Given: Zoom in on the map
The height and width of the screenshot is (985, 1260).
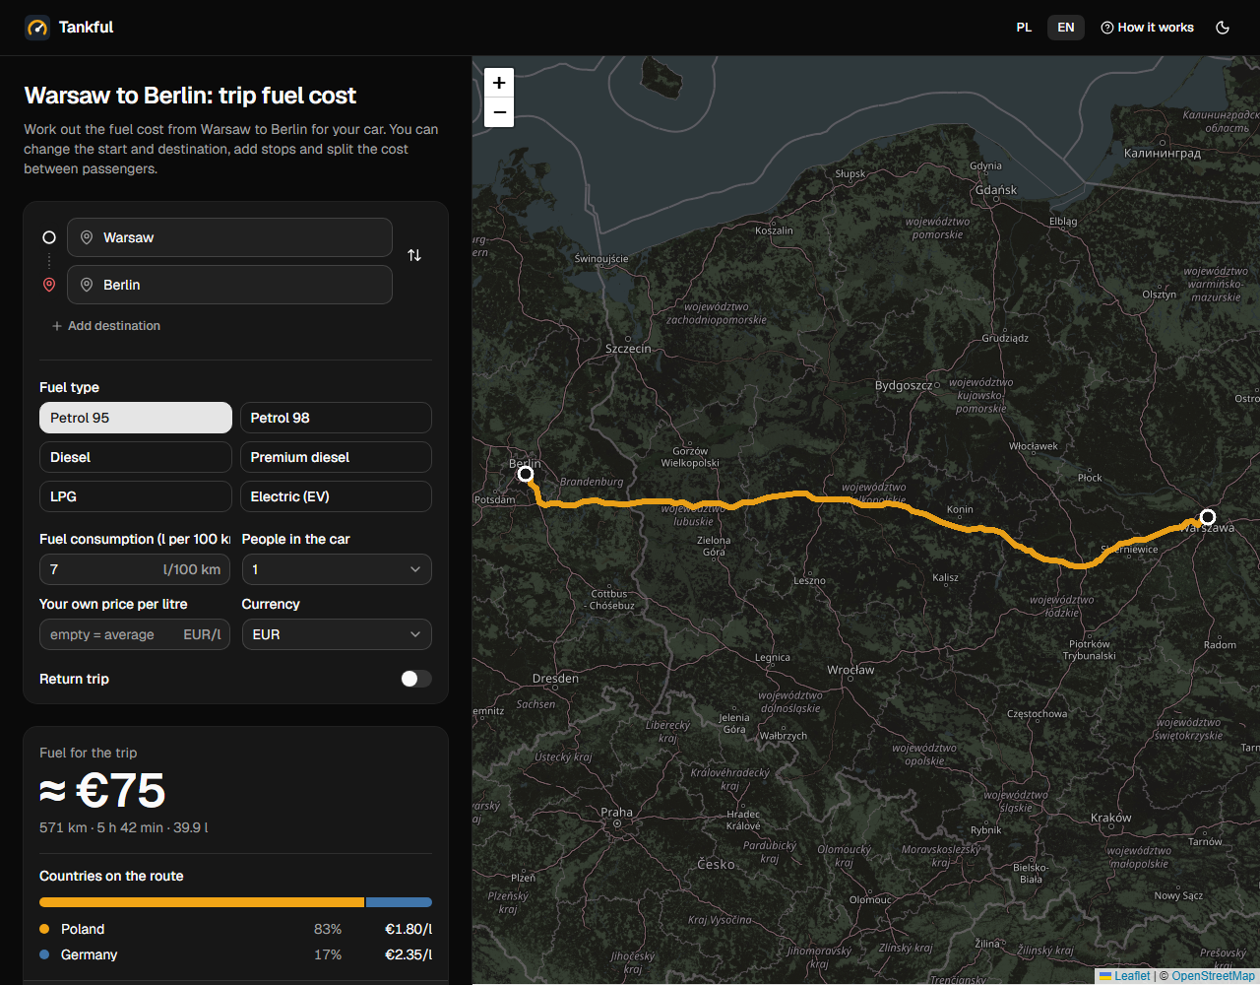Looking at the screenshot, I should (499, 83).
